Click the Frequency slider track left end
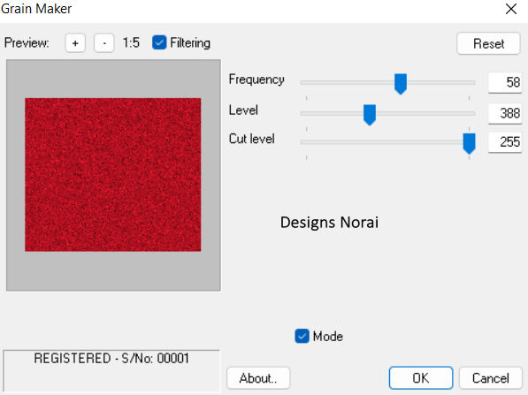The width and height of the screenshot is (528, 395). [303, 82]
